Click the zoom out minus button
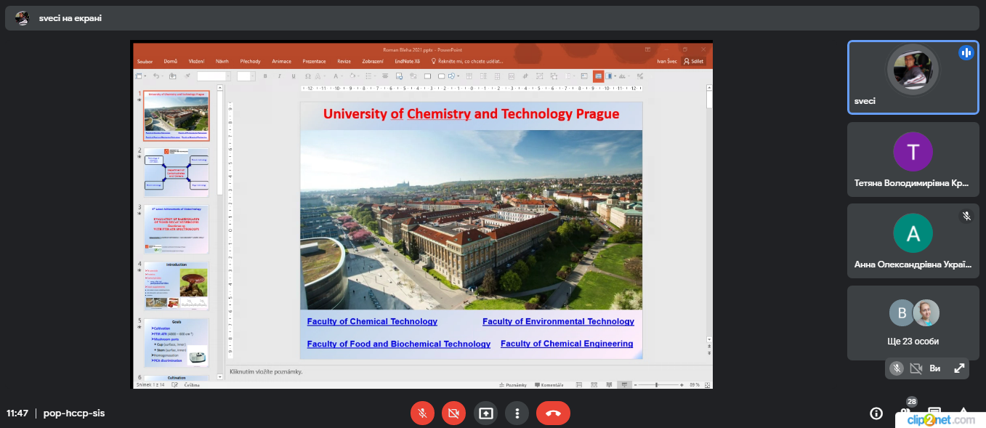986x428 pixels. (635, 384)
